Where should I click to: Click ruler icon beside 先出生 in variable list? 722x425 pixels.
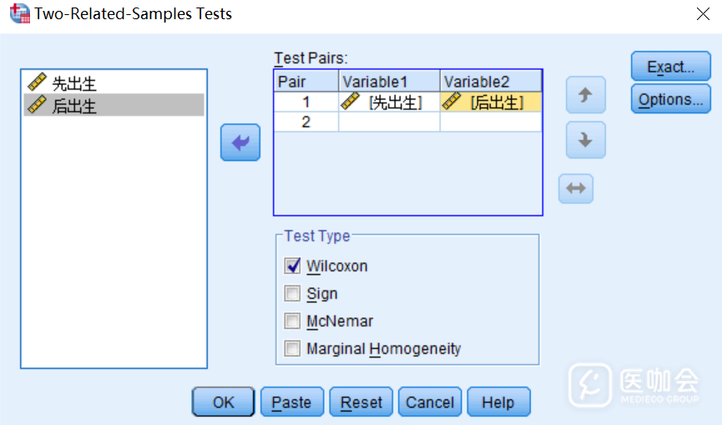tap(37, 83)
